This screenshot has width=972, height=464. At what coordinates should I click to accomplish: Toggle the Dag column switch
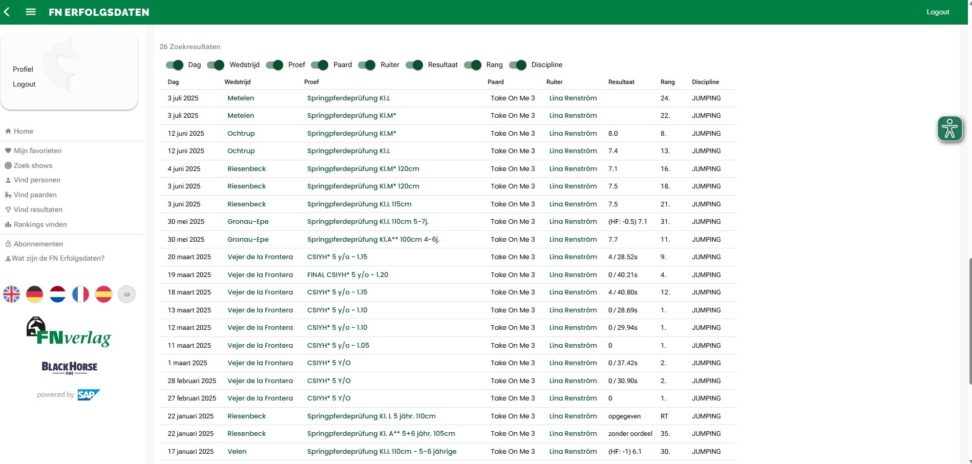click(175, 65)
